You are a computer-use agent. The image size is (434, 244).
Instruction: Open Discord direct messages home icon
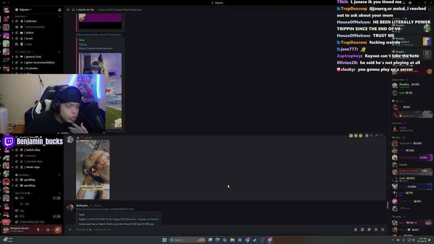point(6,10)
